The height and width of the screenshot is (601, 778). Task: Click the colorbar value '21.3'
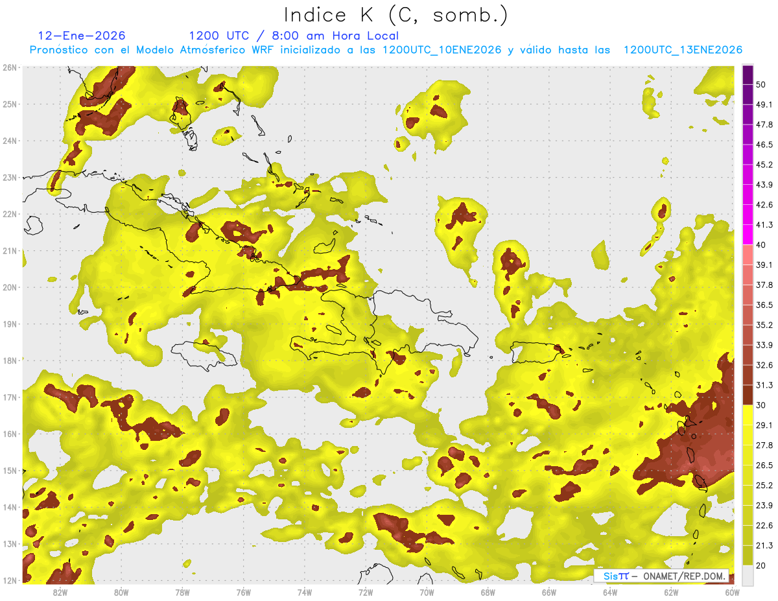click(x=764, y=545)
